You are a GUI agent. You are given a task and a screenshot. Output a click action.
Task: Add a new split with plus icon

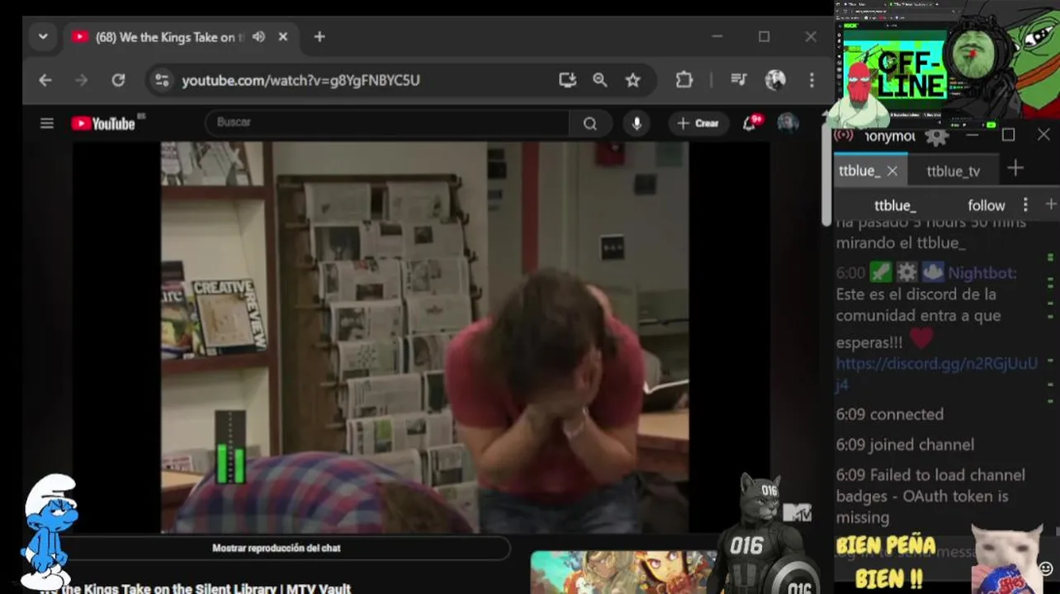click(x=1050, y=204)
